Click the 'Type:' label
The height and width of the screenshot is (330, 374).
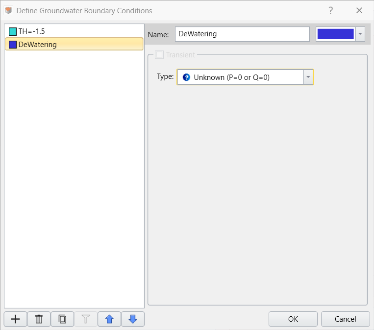pyautogui.click(x=165, y=76)
